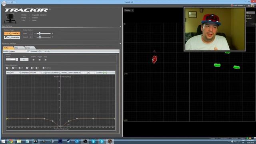The height and width of the screenshot is (144, 256).
Task: Open the Template dropdown showing One:One
Action: 35,72
